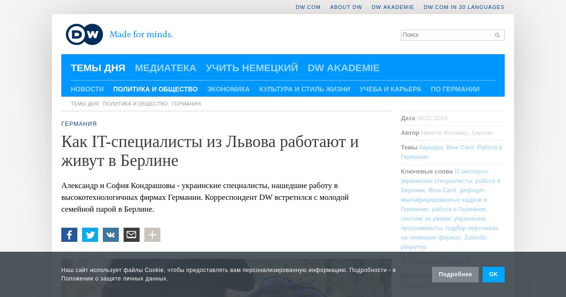This screenshot has width=566, height=297.
Task: Click Подробнее cookie button
Action: [x=455, y=274]
